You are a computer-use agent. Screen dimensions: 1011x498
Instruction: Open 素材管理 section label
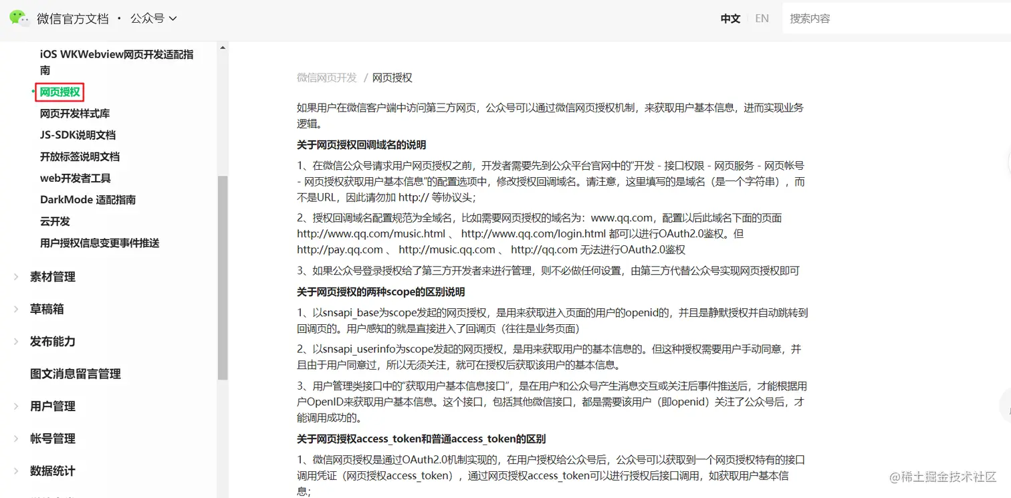(x=53, y=277)
